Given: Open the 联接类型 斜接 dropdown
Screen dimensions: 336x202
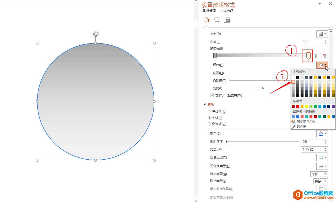Looking at the screenshot, I should click(x=321, y=181).
